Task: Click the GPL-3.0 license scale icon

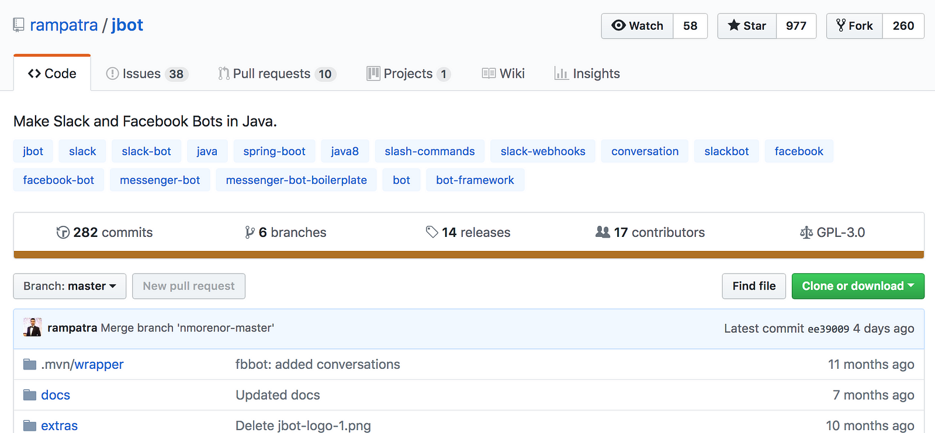Action: click(x=806, y=232)
